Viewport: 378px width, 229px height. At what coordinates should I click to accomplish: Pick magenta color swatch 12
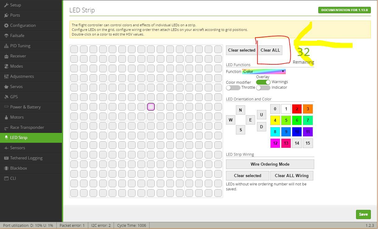point(275,143)
